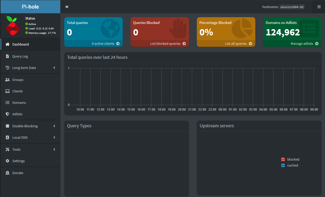This screenshot has width=325, height=197.
Task: Uncheck the blocked legend checkbox
Action: pos(283,159)
